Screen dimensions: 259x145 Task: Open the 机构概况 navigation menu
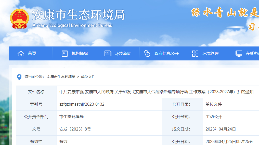pos(80,54)
